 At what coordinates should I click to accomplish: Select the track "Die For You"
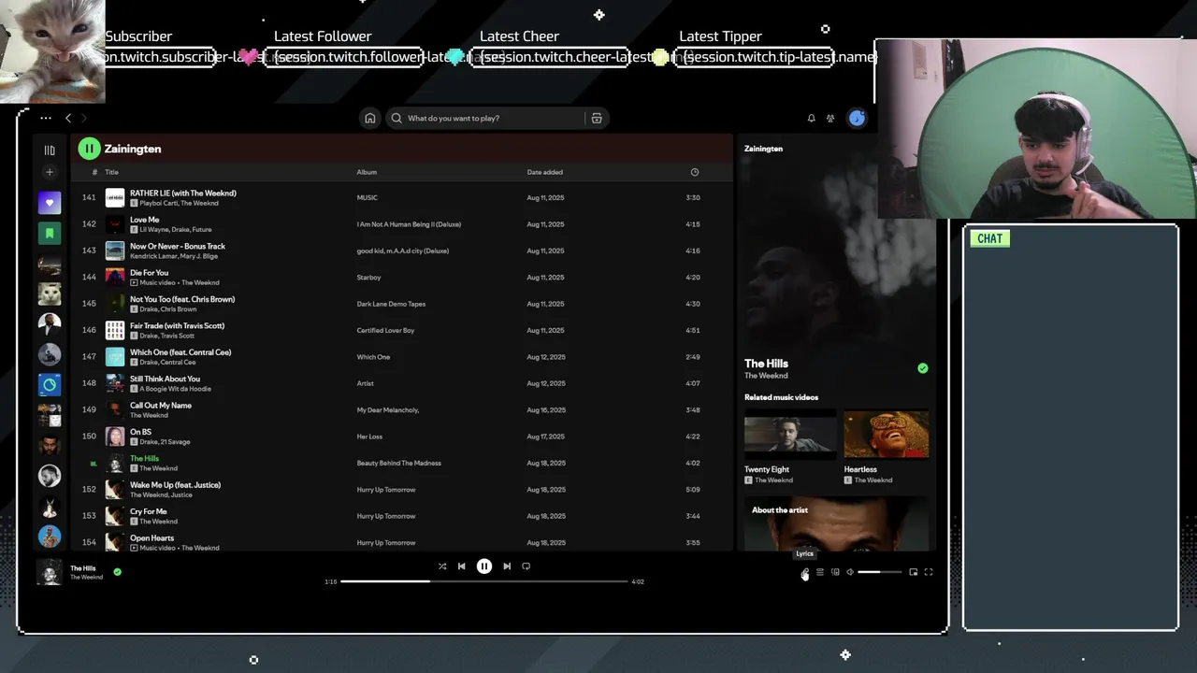[x=149, y=273]
